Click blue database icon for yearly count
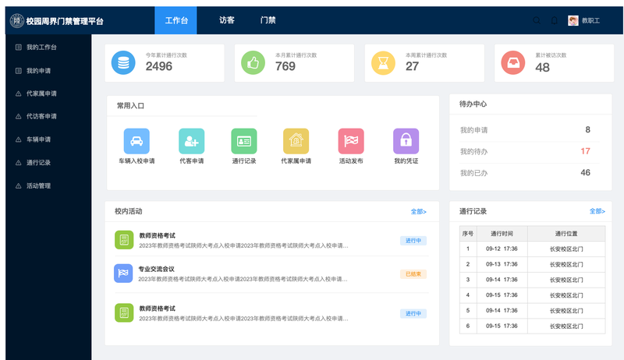 123,63
